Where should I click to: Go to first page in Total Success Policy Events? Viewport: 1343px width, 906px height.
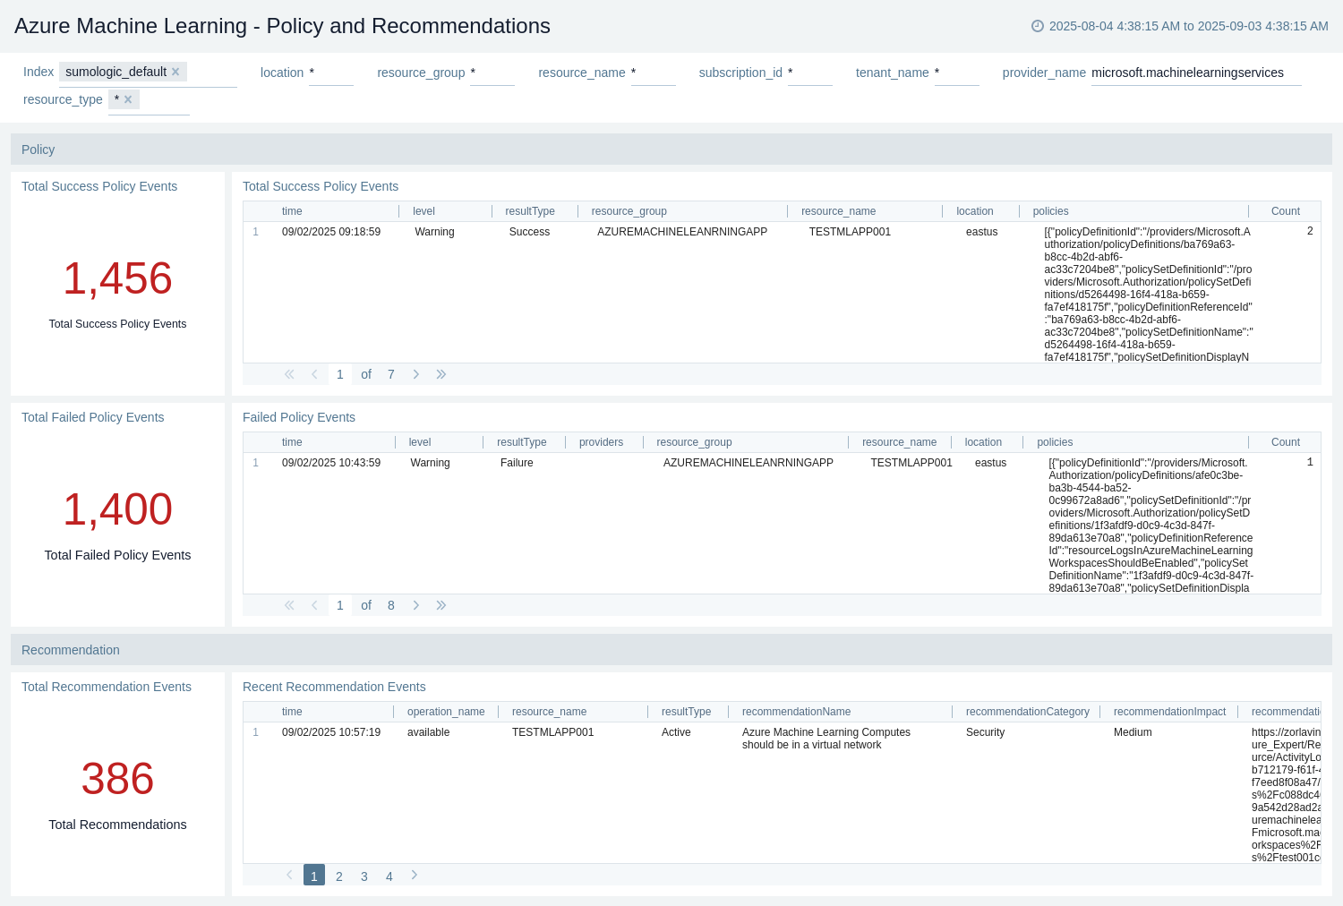pos(289,374)
